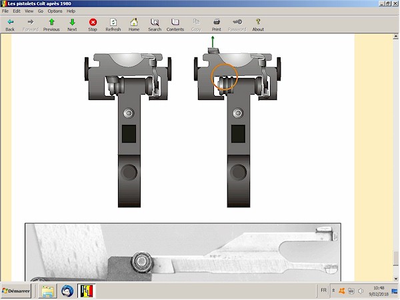Viewport: 400px width, 300px height.
Task: Jump to the Next page
Action: tap(72, 25)
